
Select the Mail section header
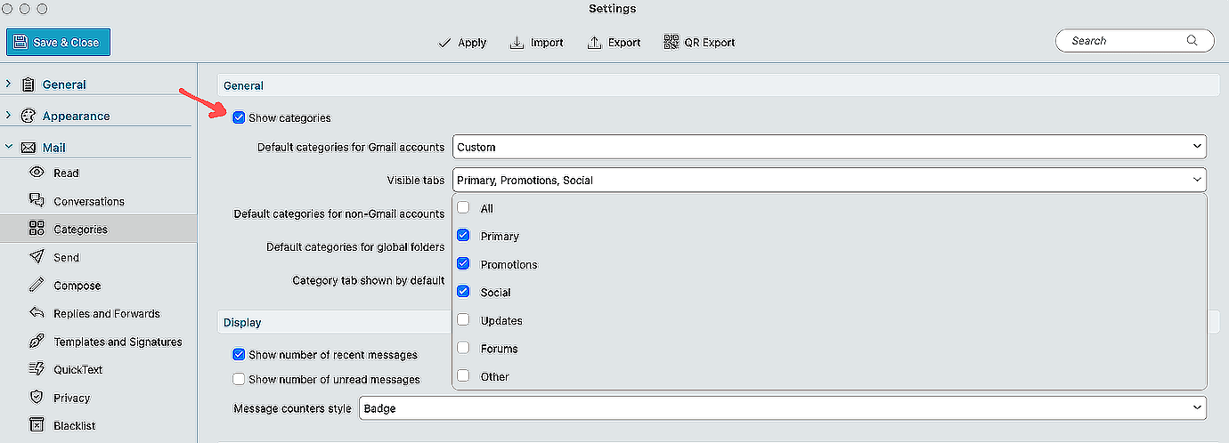pyautogui.click(x=54, y=148)
